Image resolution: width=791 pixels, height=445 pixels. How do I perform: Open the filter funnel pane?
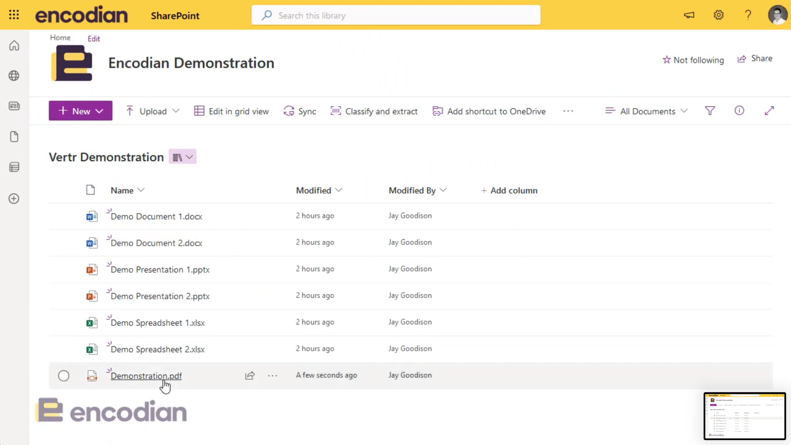[710, 111]
